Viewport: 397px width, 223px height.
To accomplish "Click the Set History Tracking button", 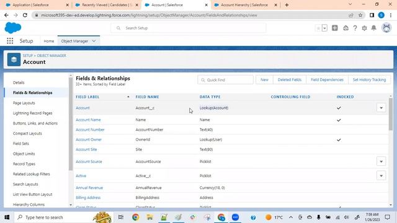I will click(x=370, y=80).
